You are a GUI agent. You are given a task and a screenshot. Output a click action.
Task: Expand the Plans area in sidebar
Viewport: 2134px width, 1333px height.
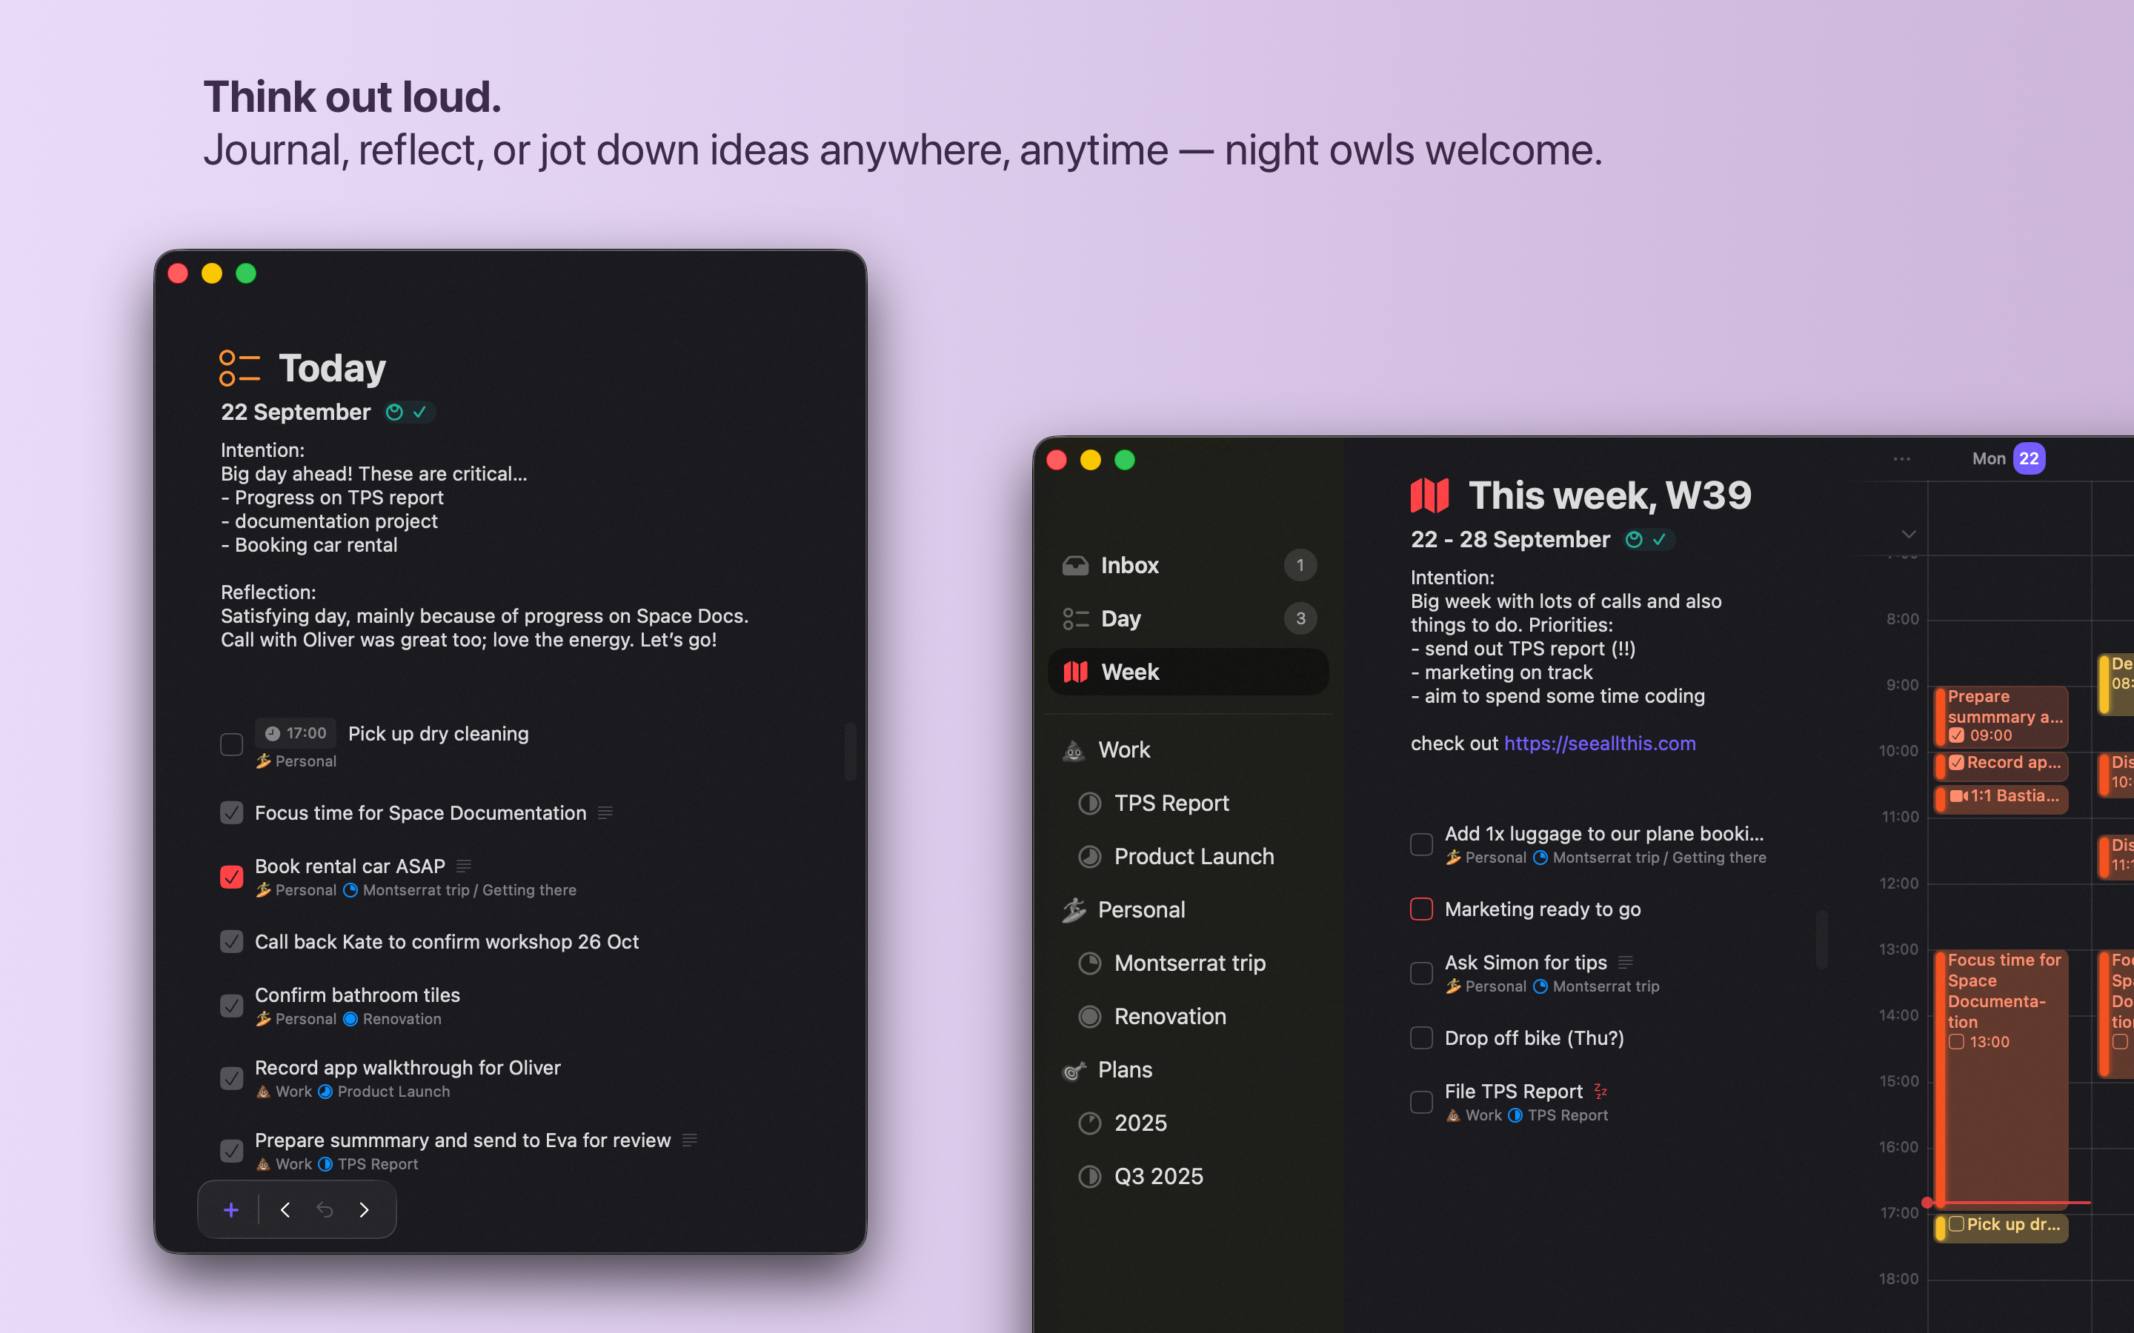coord(1124,1069)
